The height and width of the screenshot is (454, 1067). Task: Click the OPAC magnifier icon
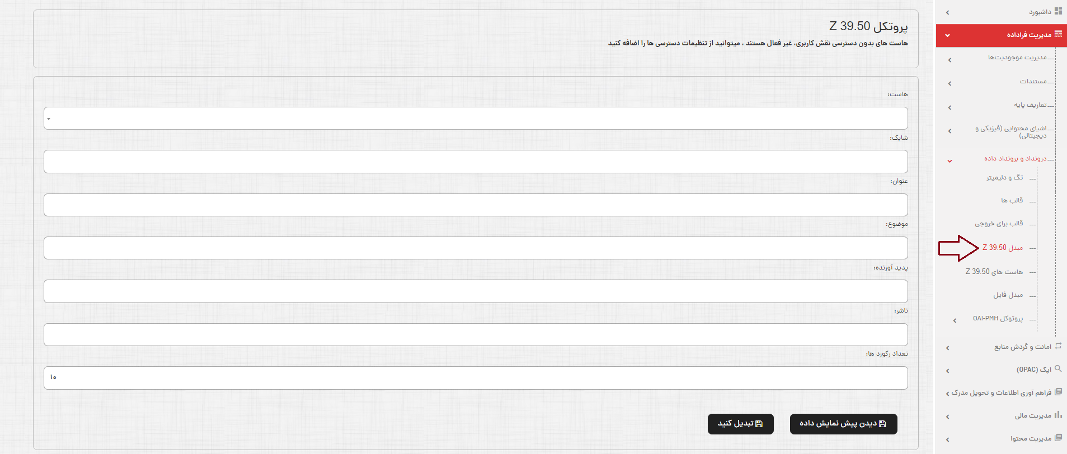pyautogui.click(x=1059, y=369)
